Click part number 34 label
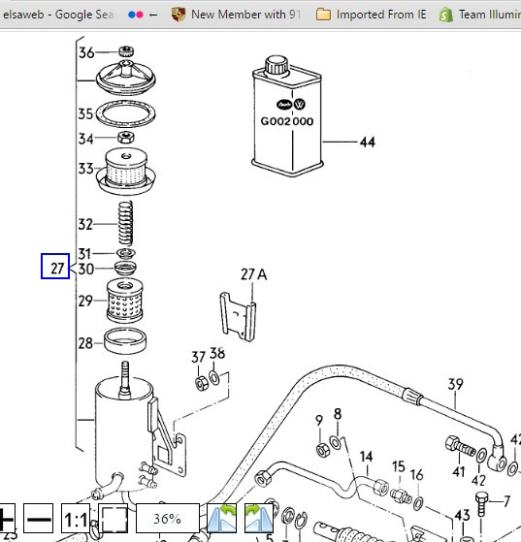 (86, 139)
